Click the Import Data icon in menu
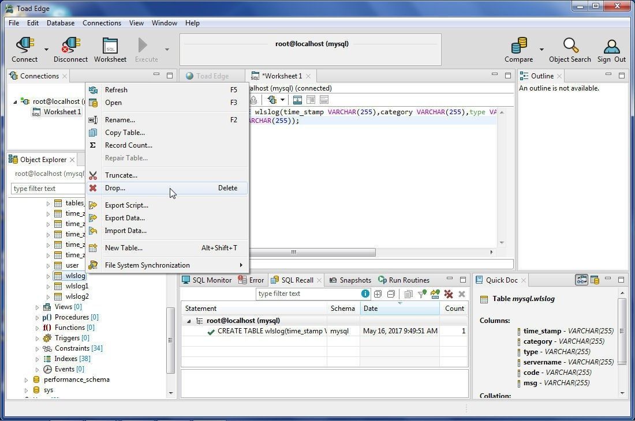 pos(93,231)
